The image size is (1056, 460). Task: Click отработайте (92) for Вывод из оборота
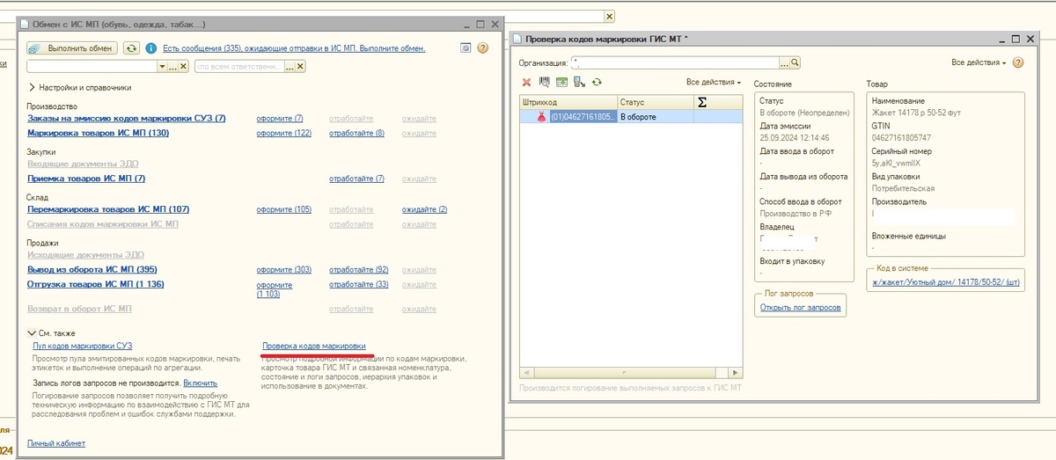point(358,269)
